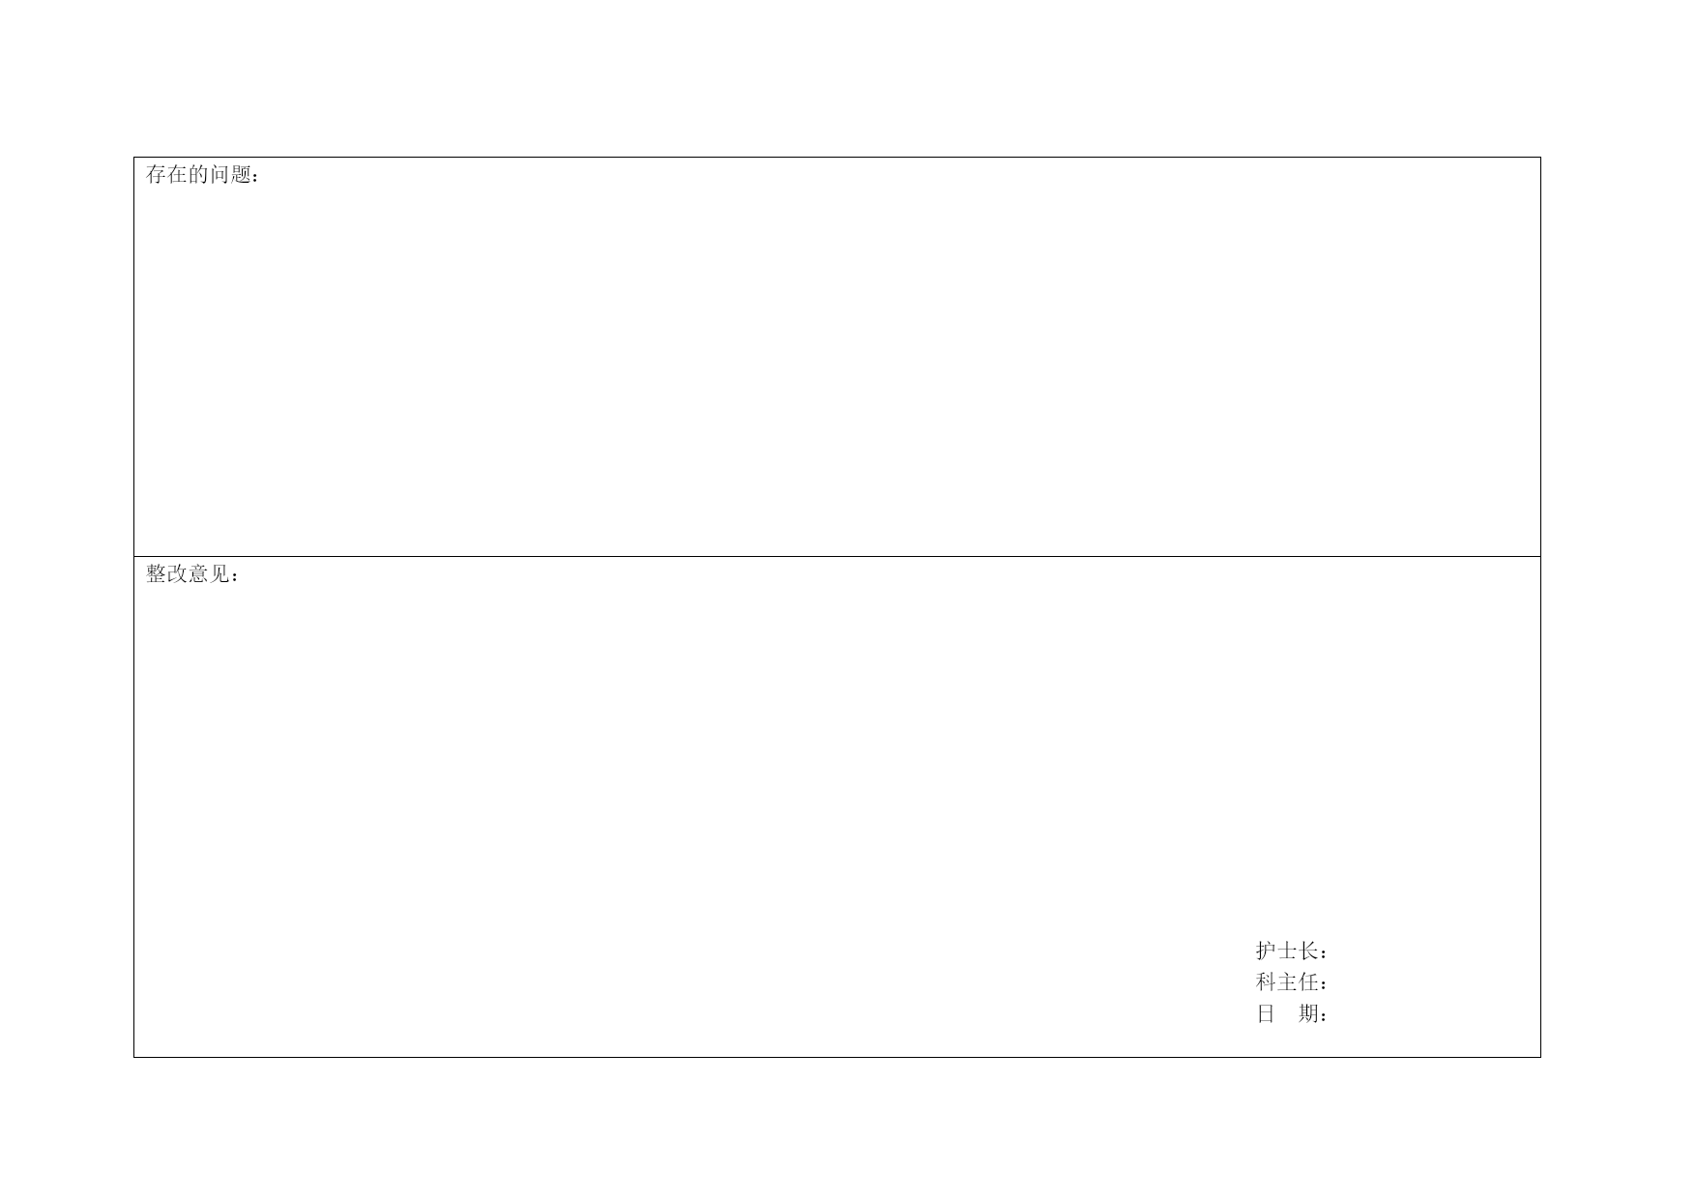Click the 整改意见 heading text
The width and height of the screenshot is (1696, 1200).
(188, 574)
